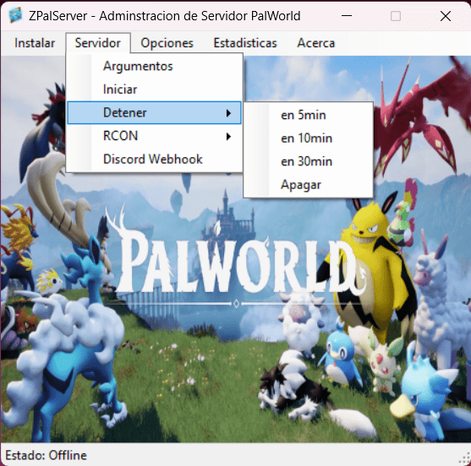Open the Instalar menu
Screen dimensions: 471x466
click(35, 43)
